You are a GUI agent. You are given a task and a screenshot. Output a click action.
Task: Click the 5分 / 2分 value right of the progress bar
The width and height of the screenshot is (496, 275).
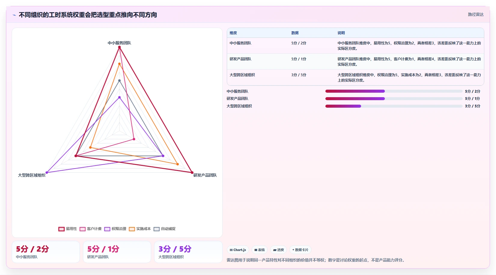[473, 91]
